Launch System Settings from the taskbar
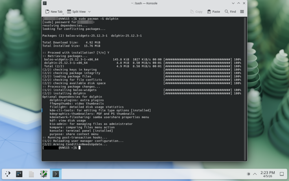 [19, 174]
